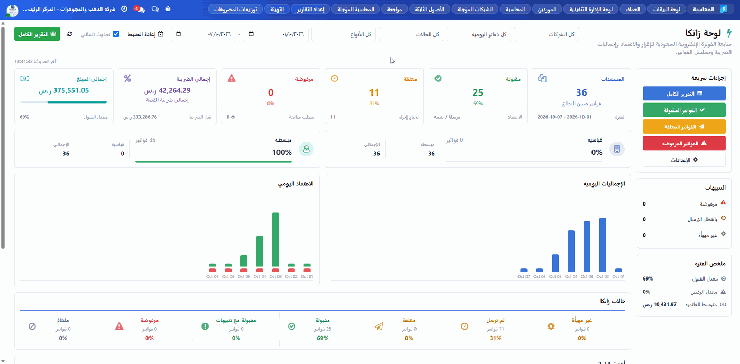Uncheck the تحديث تلقائي auto-refresh checkbox
740x364 pixels.
coord(116,34)
